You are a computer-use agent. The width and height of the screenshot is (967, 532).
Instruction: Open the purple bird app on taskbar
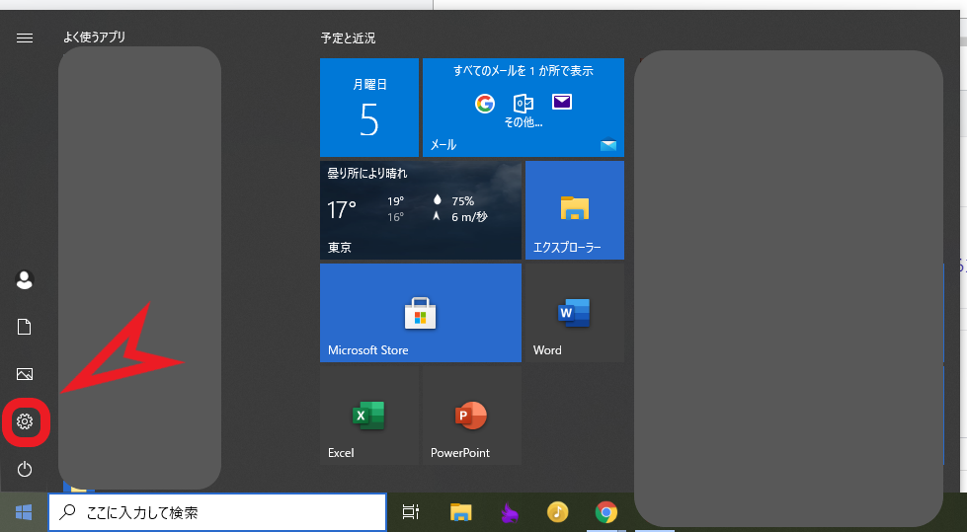(x=510, y=512)
